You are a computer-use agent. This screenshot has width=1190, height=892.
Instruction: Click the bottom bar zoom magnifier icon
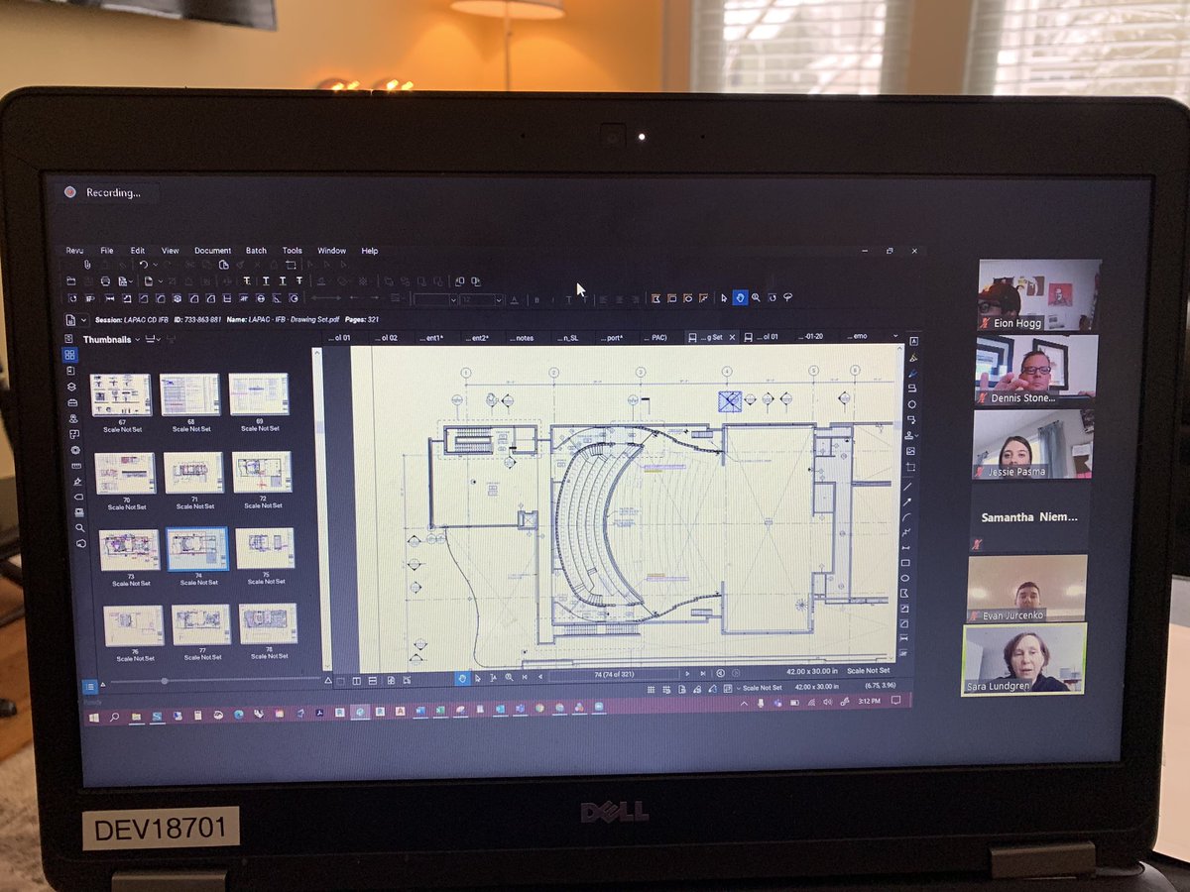[x=509, y=678]
